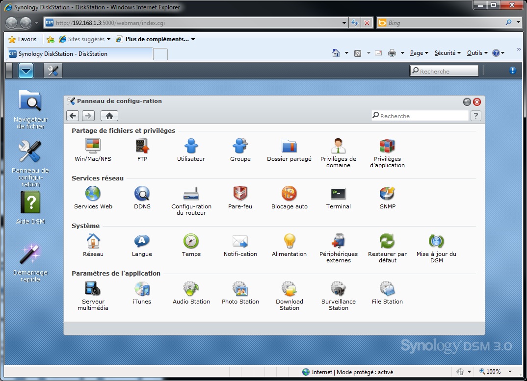527x381 pixels.
Task: Launch Navigateur de fichier desktop icon
Action: (x=30, y=109)
